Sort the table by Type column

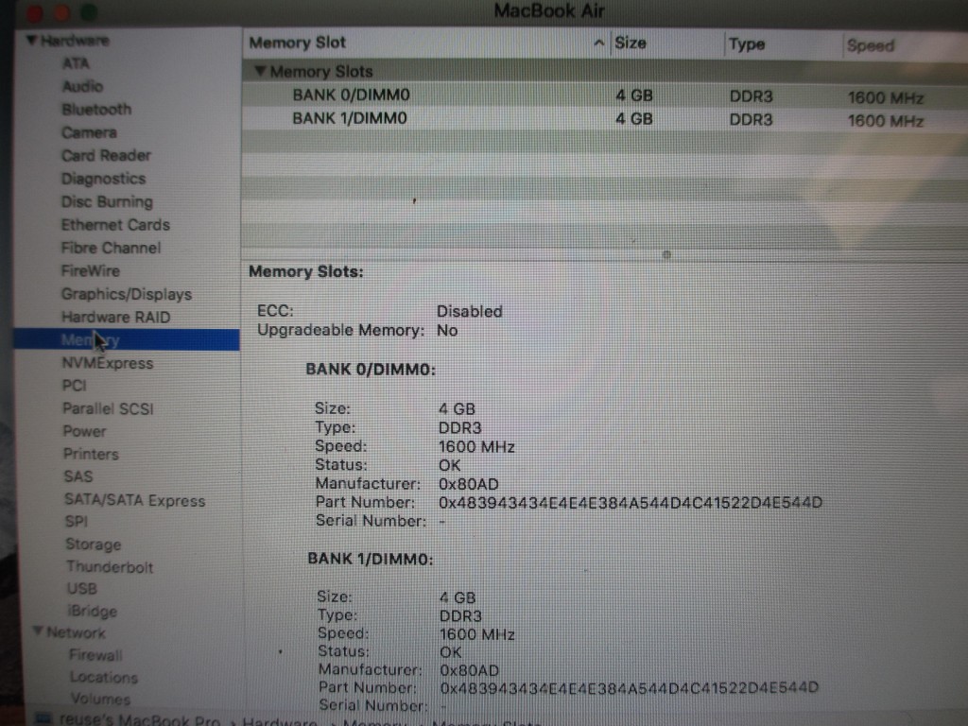point(747,44)
